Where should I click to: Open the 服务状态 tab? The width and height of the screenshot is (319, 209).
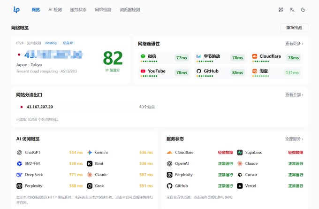click(78, 10)
